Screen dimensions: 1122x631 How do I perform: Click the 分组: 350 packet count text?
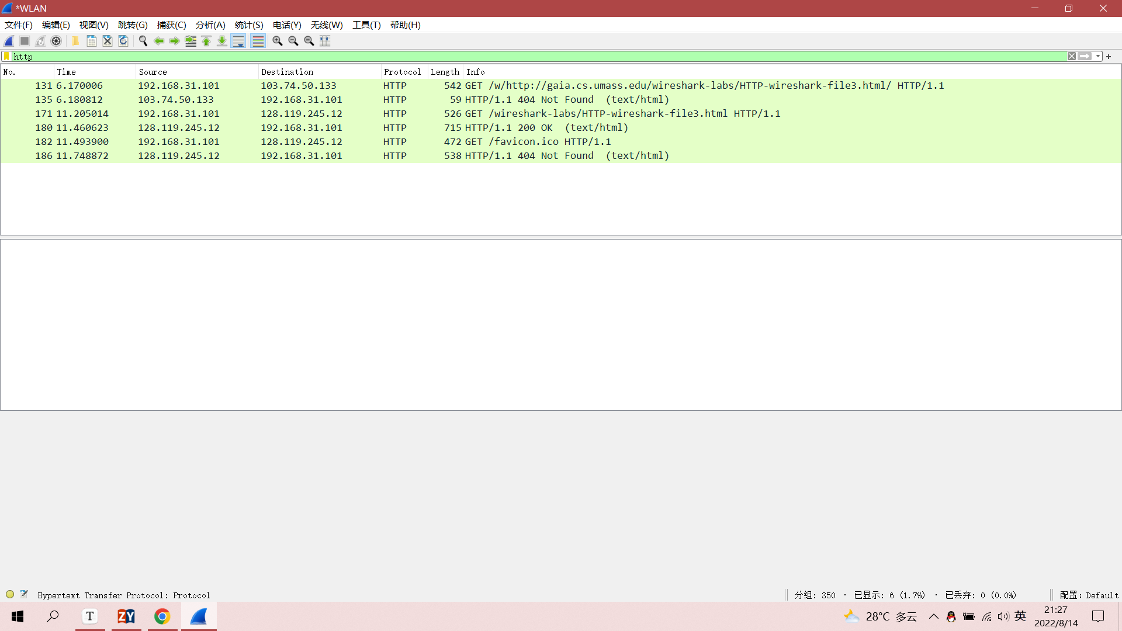[815, 595]
